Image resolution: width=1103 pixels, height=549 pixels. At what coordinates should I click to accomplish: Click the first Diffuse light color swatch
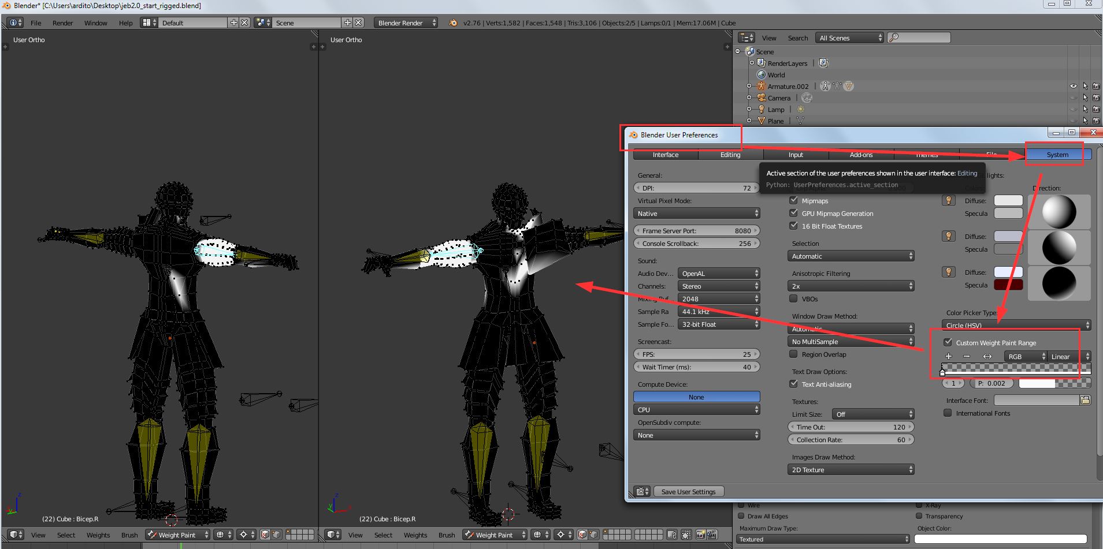1008,200
